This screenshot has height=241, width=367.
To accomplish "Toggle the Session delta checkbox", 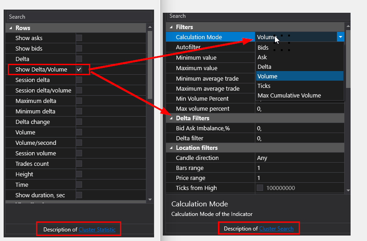I will click(79, 80).
